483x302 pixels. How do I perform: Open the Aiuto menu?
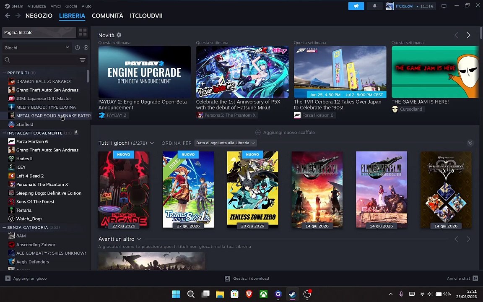(x=86, y=6)
